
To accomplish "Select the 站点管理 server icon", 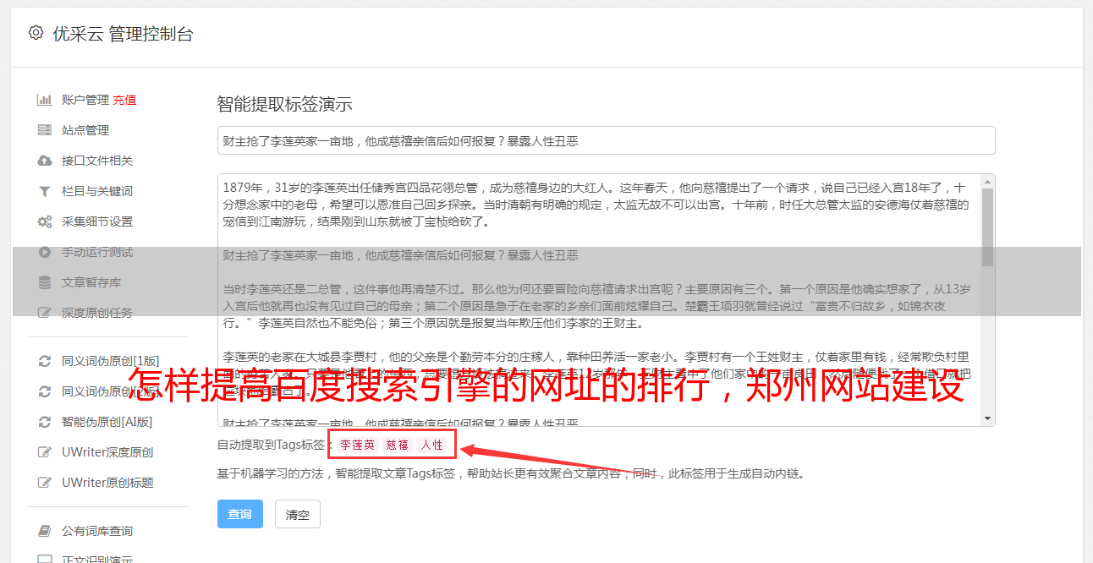I will click(x=45, y=130).
